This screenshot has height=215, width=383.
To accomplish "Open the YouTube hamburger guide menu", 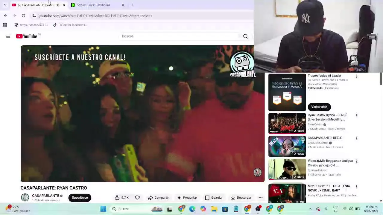I will pos(8,36).
